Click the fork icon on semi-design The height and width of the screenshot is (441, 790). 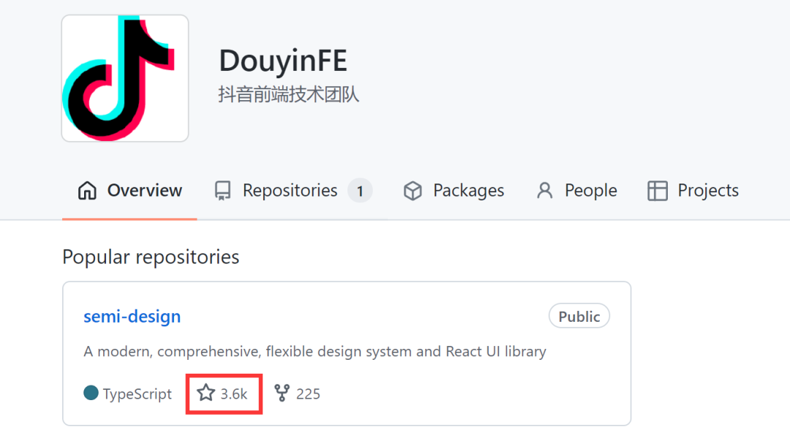tap(282, 393)
